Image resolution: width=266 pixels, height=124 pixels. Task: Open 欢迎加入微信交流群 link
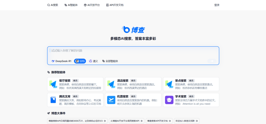(x=187, y=121)
